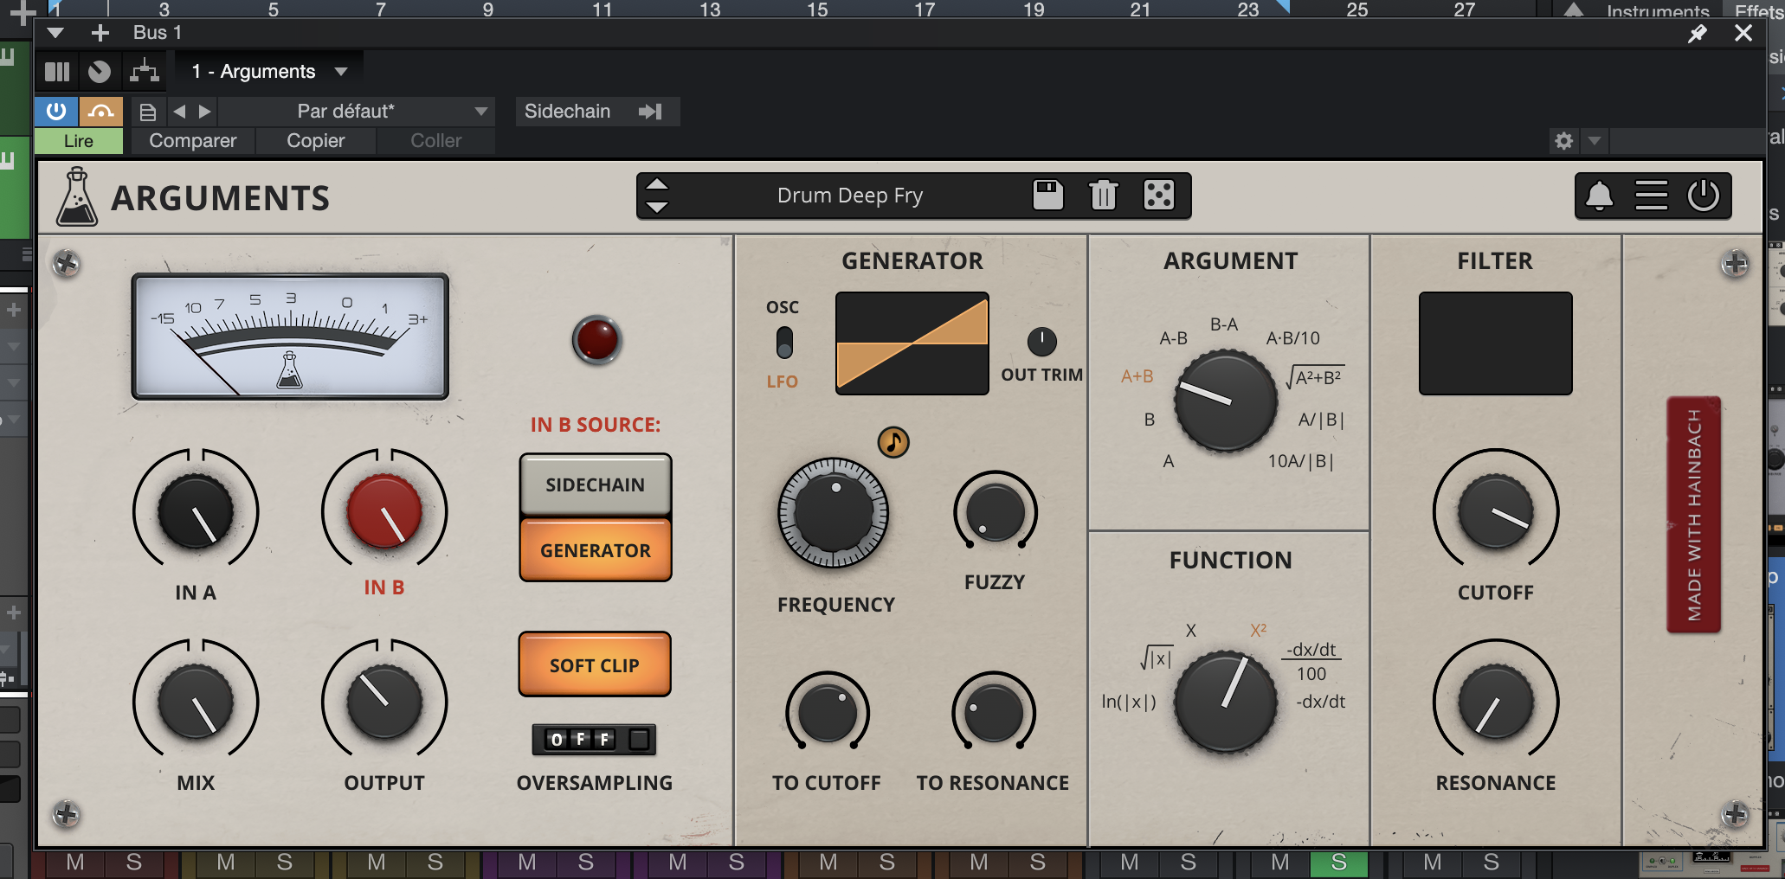Adjust the OUTPUT knob
Screen dimensions: 1785x879
(384, 703)
